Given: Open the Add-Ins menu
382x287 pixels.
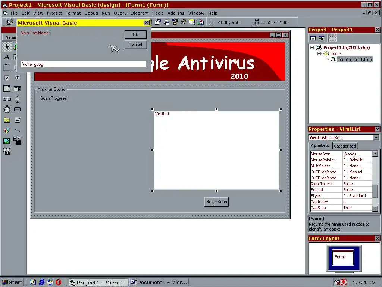Looking at the screenshot, I should point(176,13).
